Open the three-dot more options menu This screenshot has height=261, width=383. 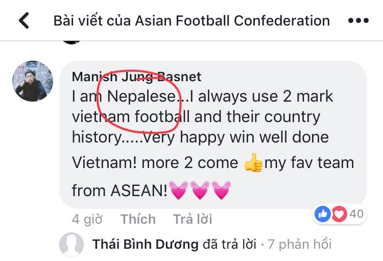coord(358,21)
